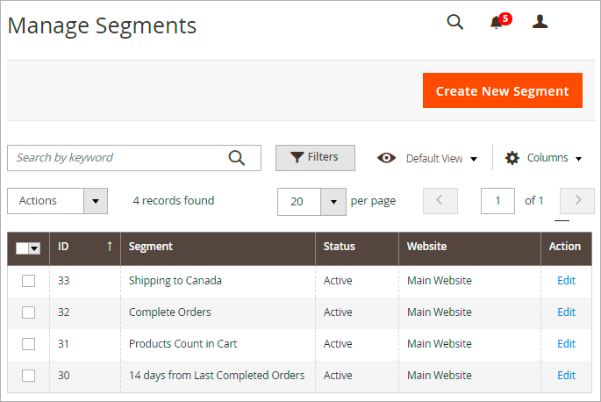This screenshot has height=402, width=601.
Task: Click the Search by keyword field
Action: 118,158
